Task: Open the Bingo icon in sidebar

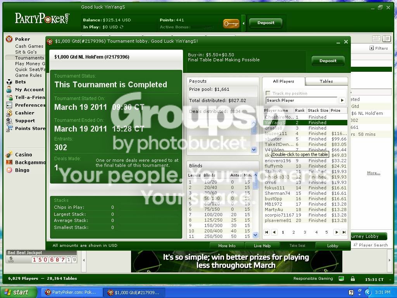Action: (x=9, y=170)
